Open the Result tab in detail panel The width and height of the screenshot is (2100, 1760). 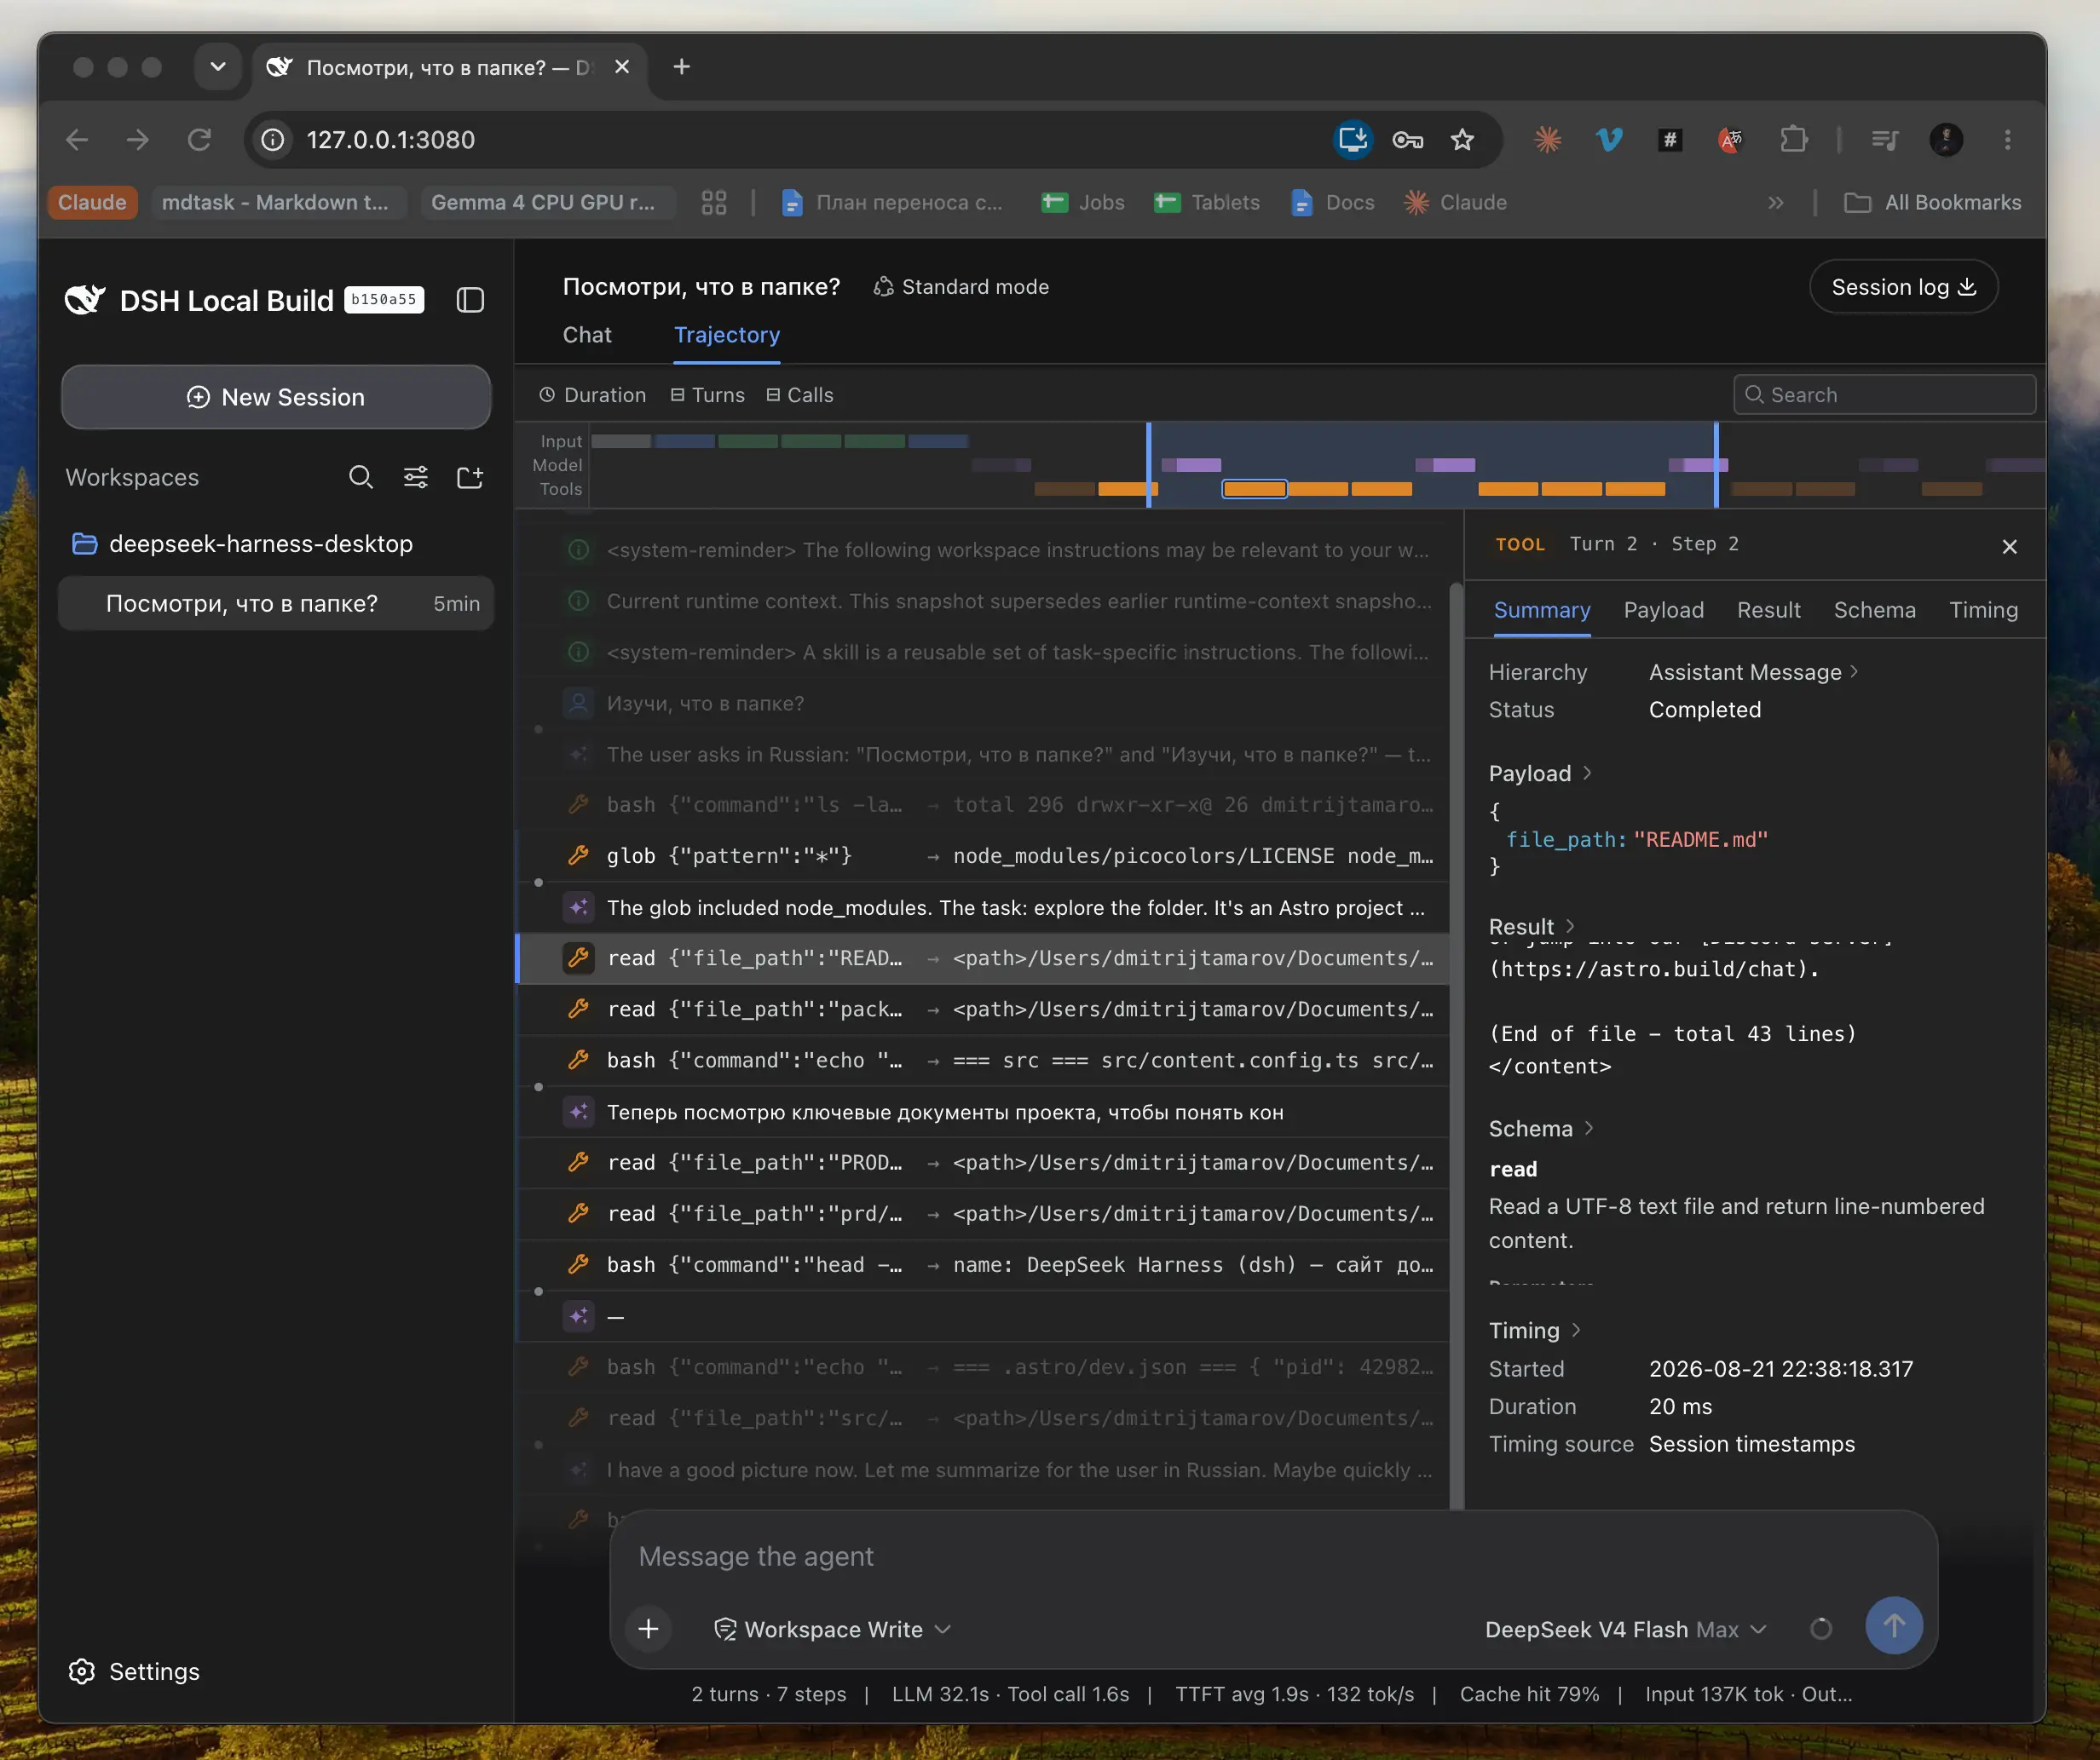(1768, 610)
